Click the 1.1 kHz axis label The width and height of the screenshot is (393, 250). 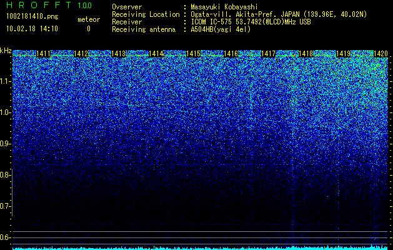[5, 81]
